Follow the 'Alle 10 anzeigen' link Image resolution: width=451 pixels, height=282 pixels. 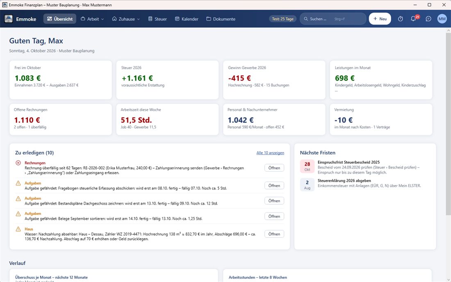click(x=270, y=153)
